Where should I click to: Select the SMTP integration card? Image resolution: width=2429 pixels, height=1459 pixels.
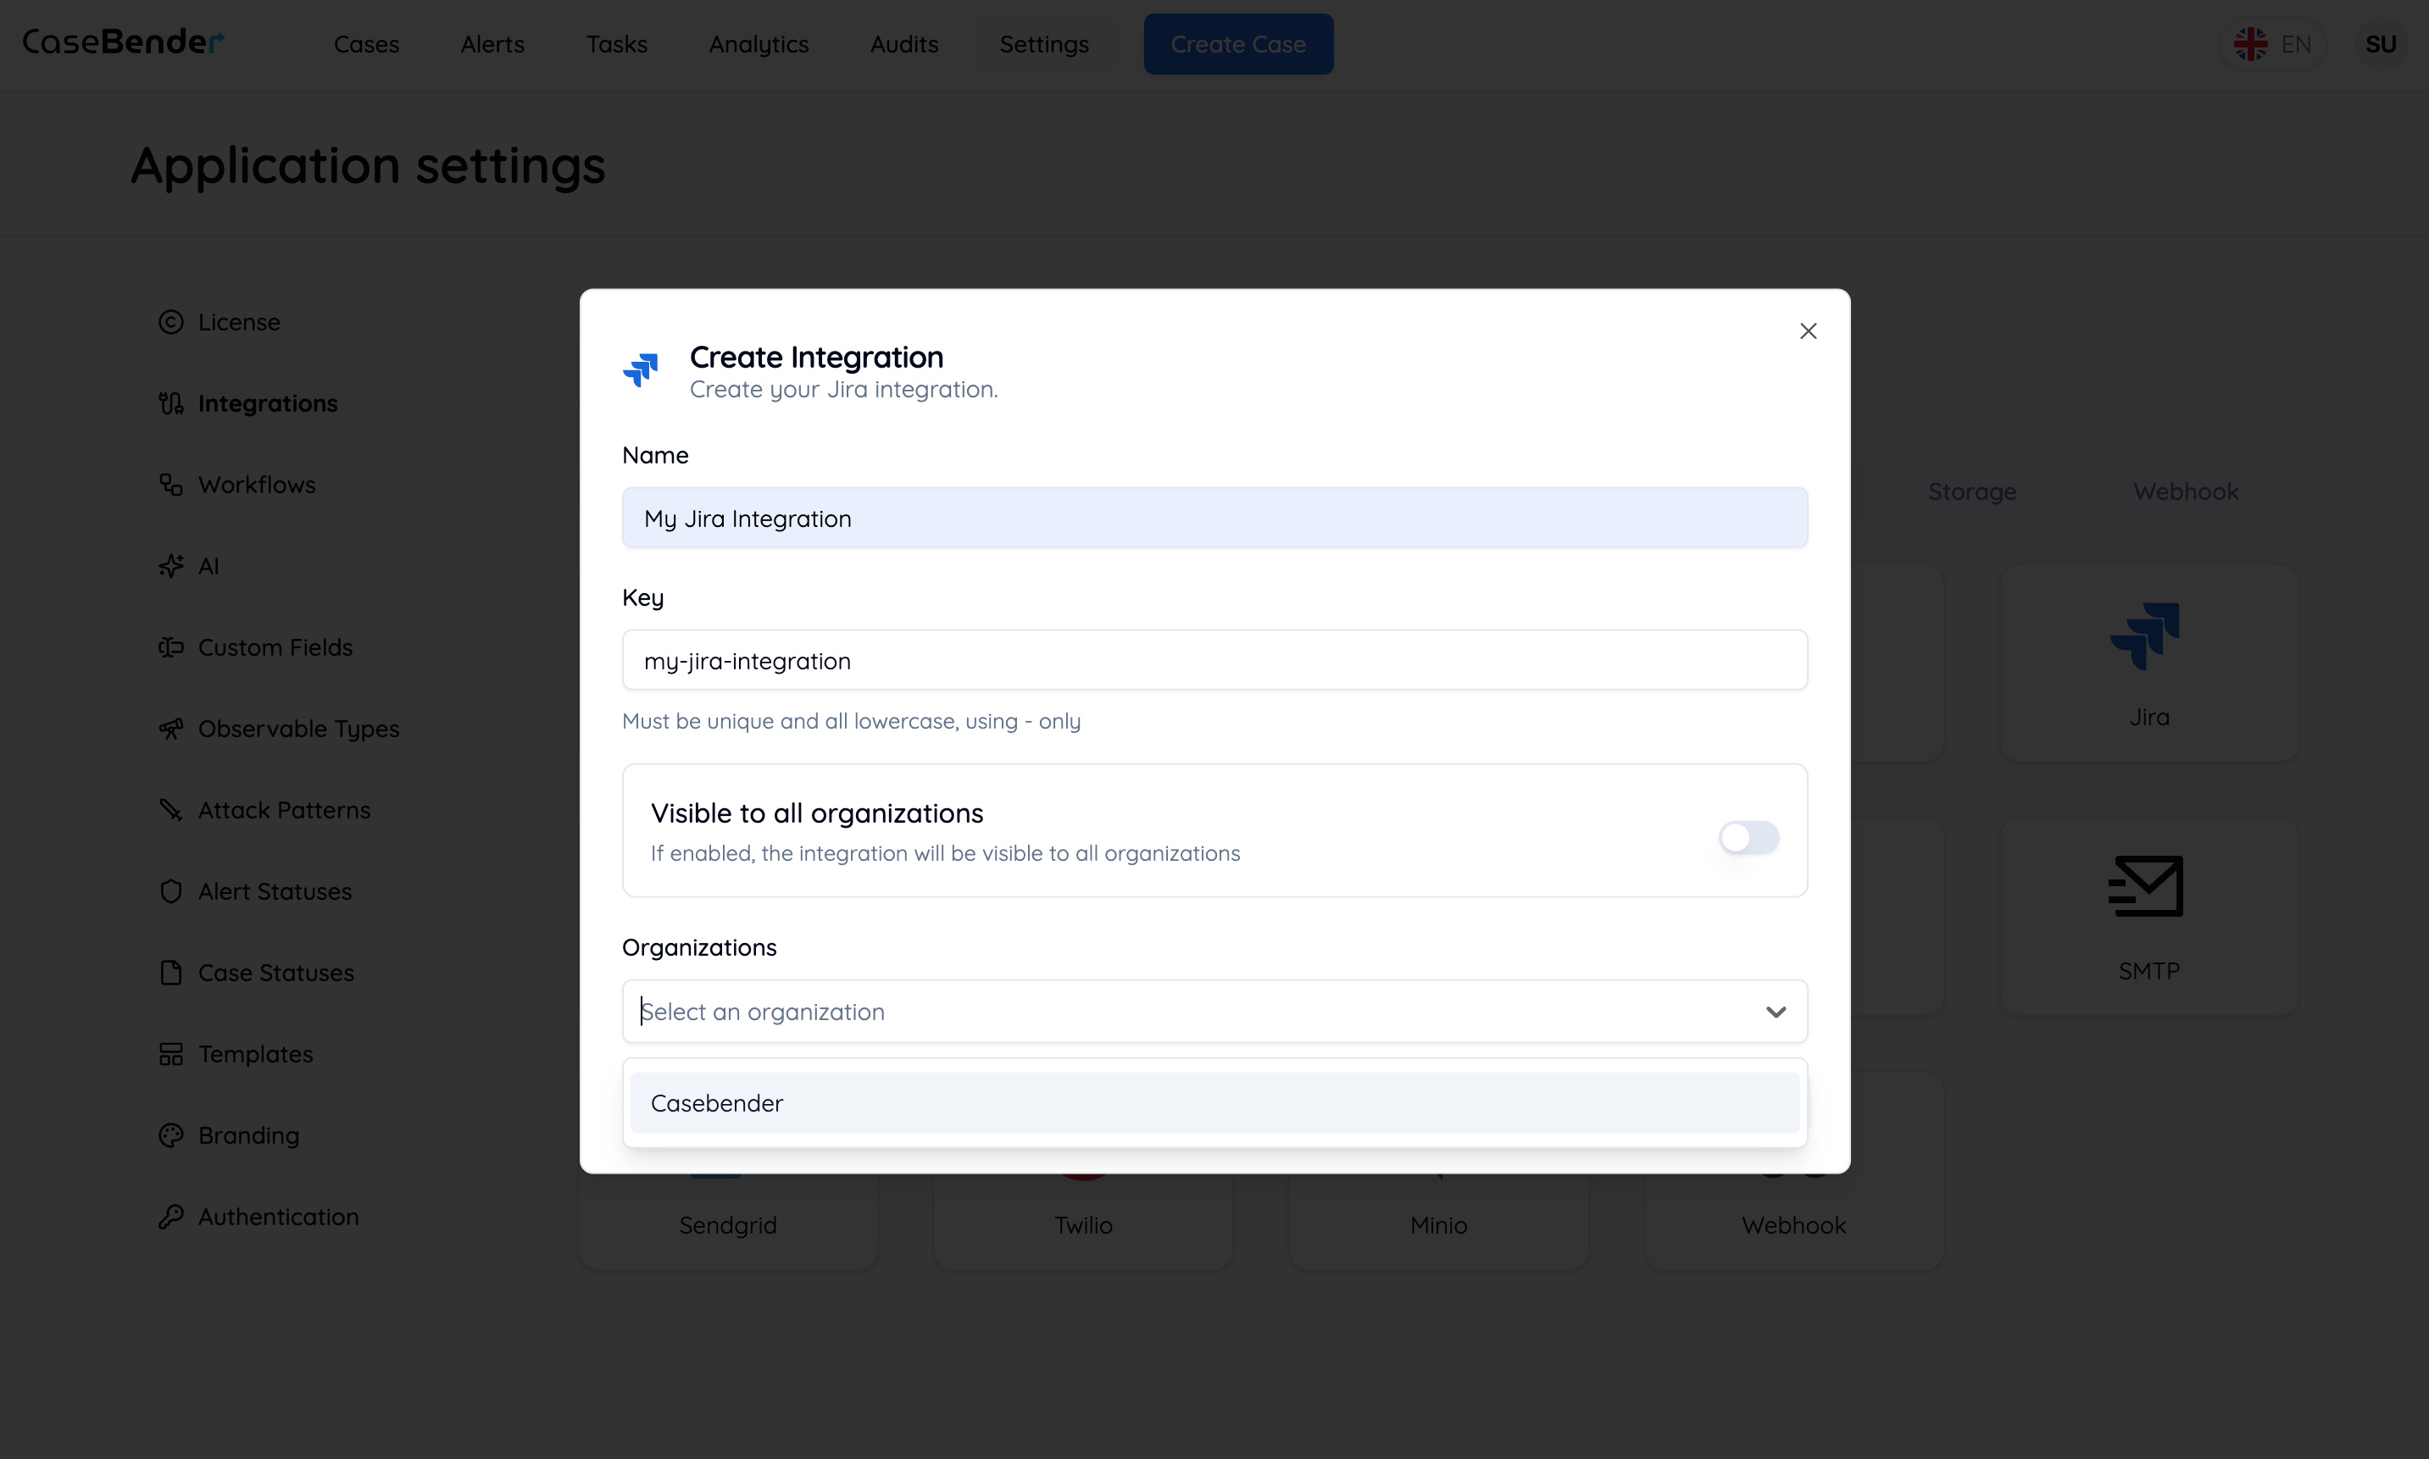point(2148,916)
